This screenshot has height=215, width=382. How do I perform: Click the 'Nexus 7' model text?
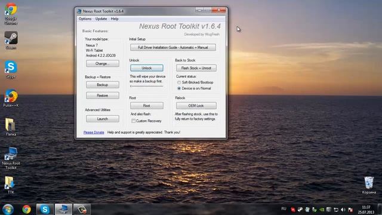(x=91, y=45)
